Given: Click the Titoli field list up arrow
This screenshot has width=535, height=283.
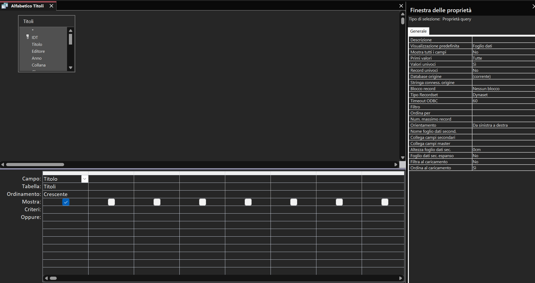Looking at the screenshot, I should pyautogui.click(x=70, y=30).
